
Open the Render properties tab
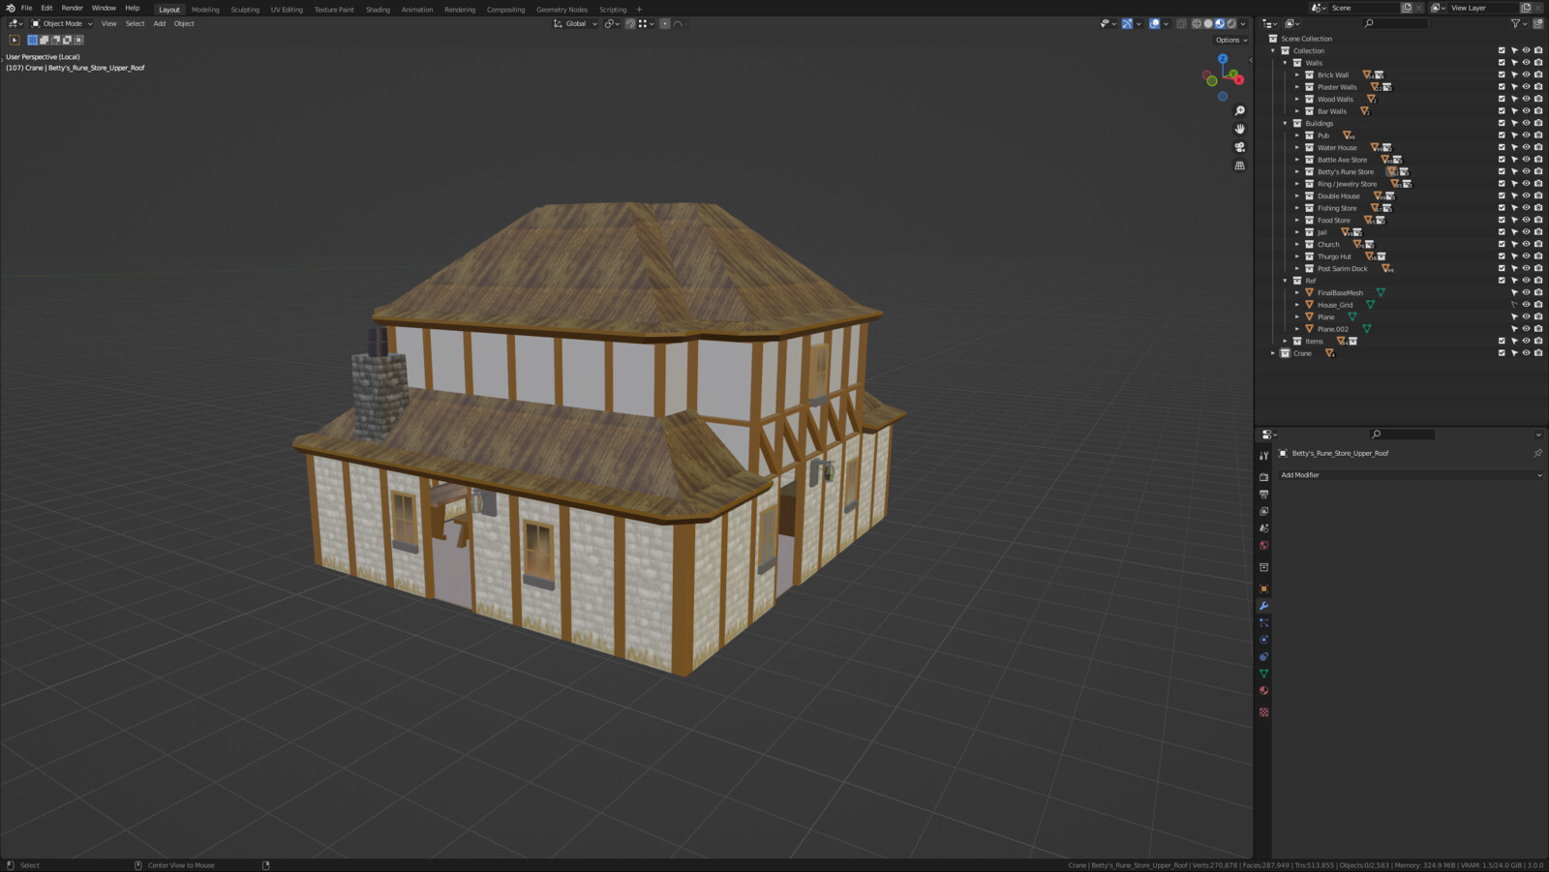1263,477
